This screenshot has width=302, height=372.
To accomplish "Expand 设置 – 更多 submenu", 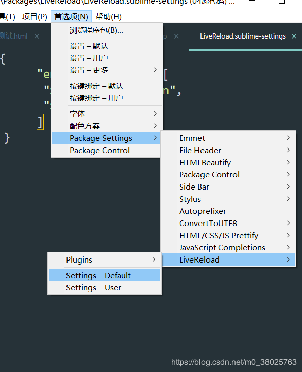I will tap(107, 70).
